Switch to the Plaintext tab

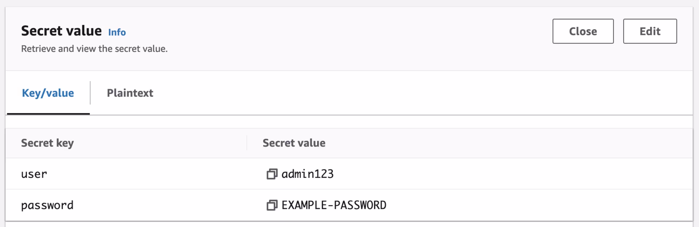[x=130, y=93]
